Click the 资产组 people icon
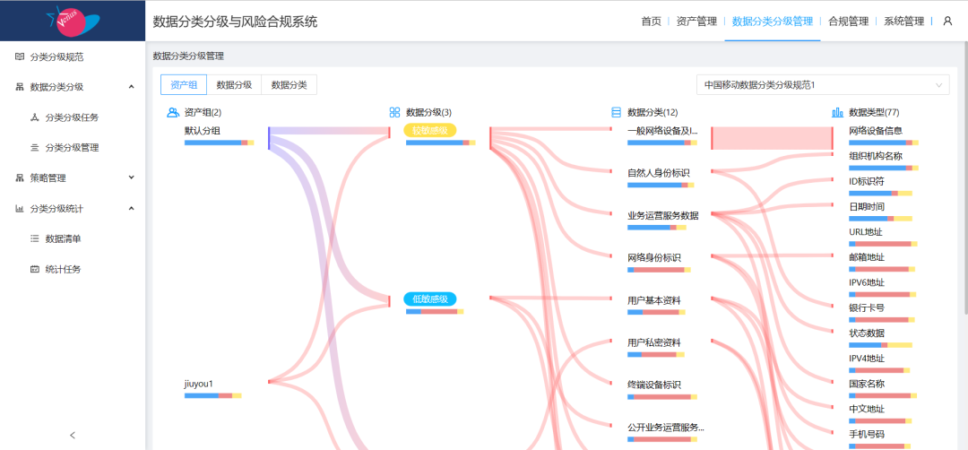The height and width of the screenshot is (450, 968). click(x=173, y=113)
